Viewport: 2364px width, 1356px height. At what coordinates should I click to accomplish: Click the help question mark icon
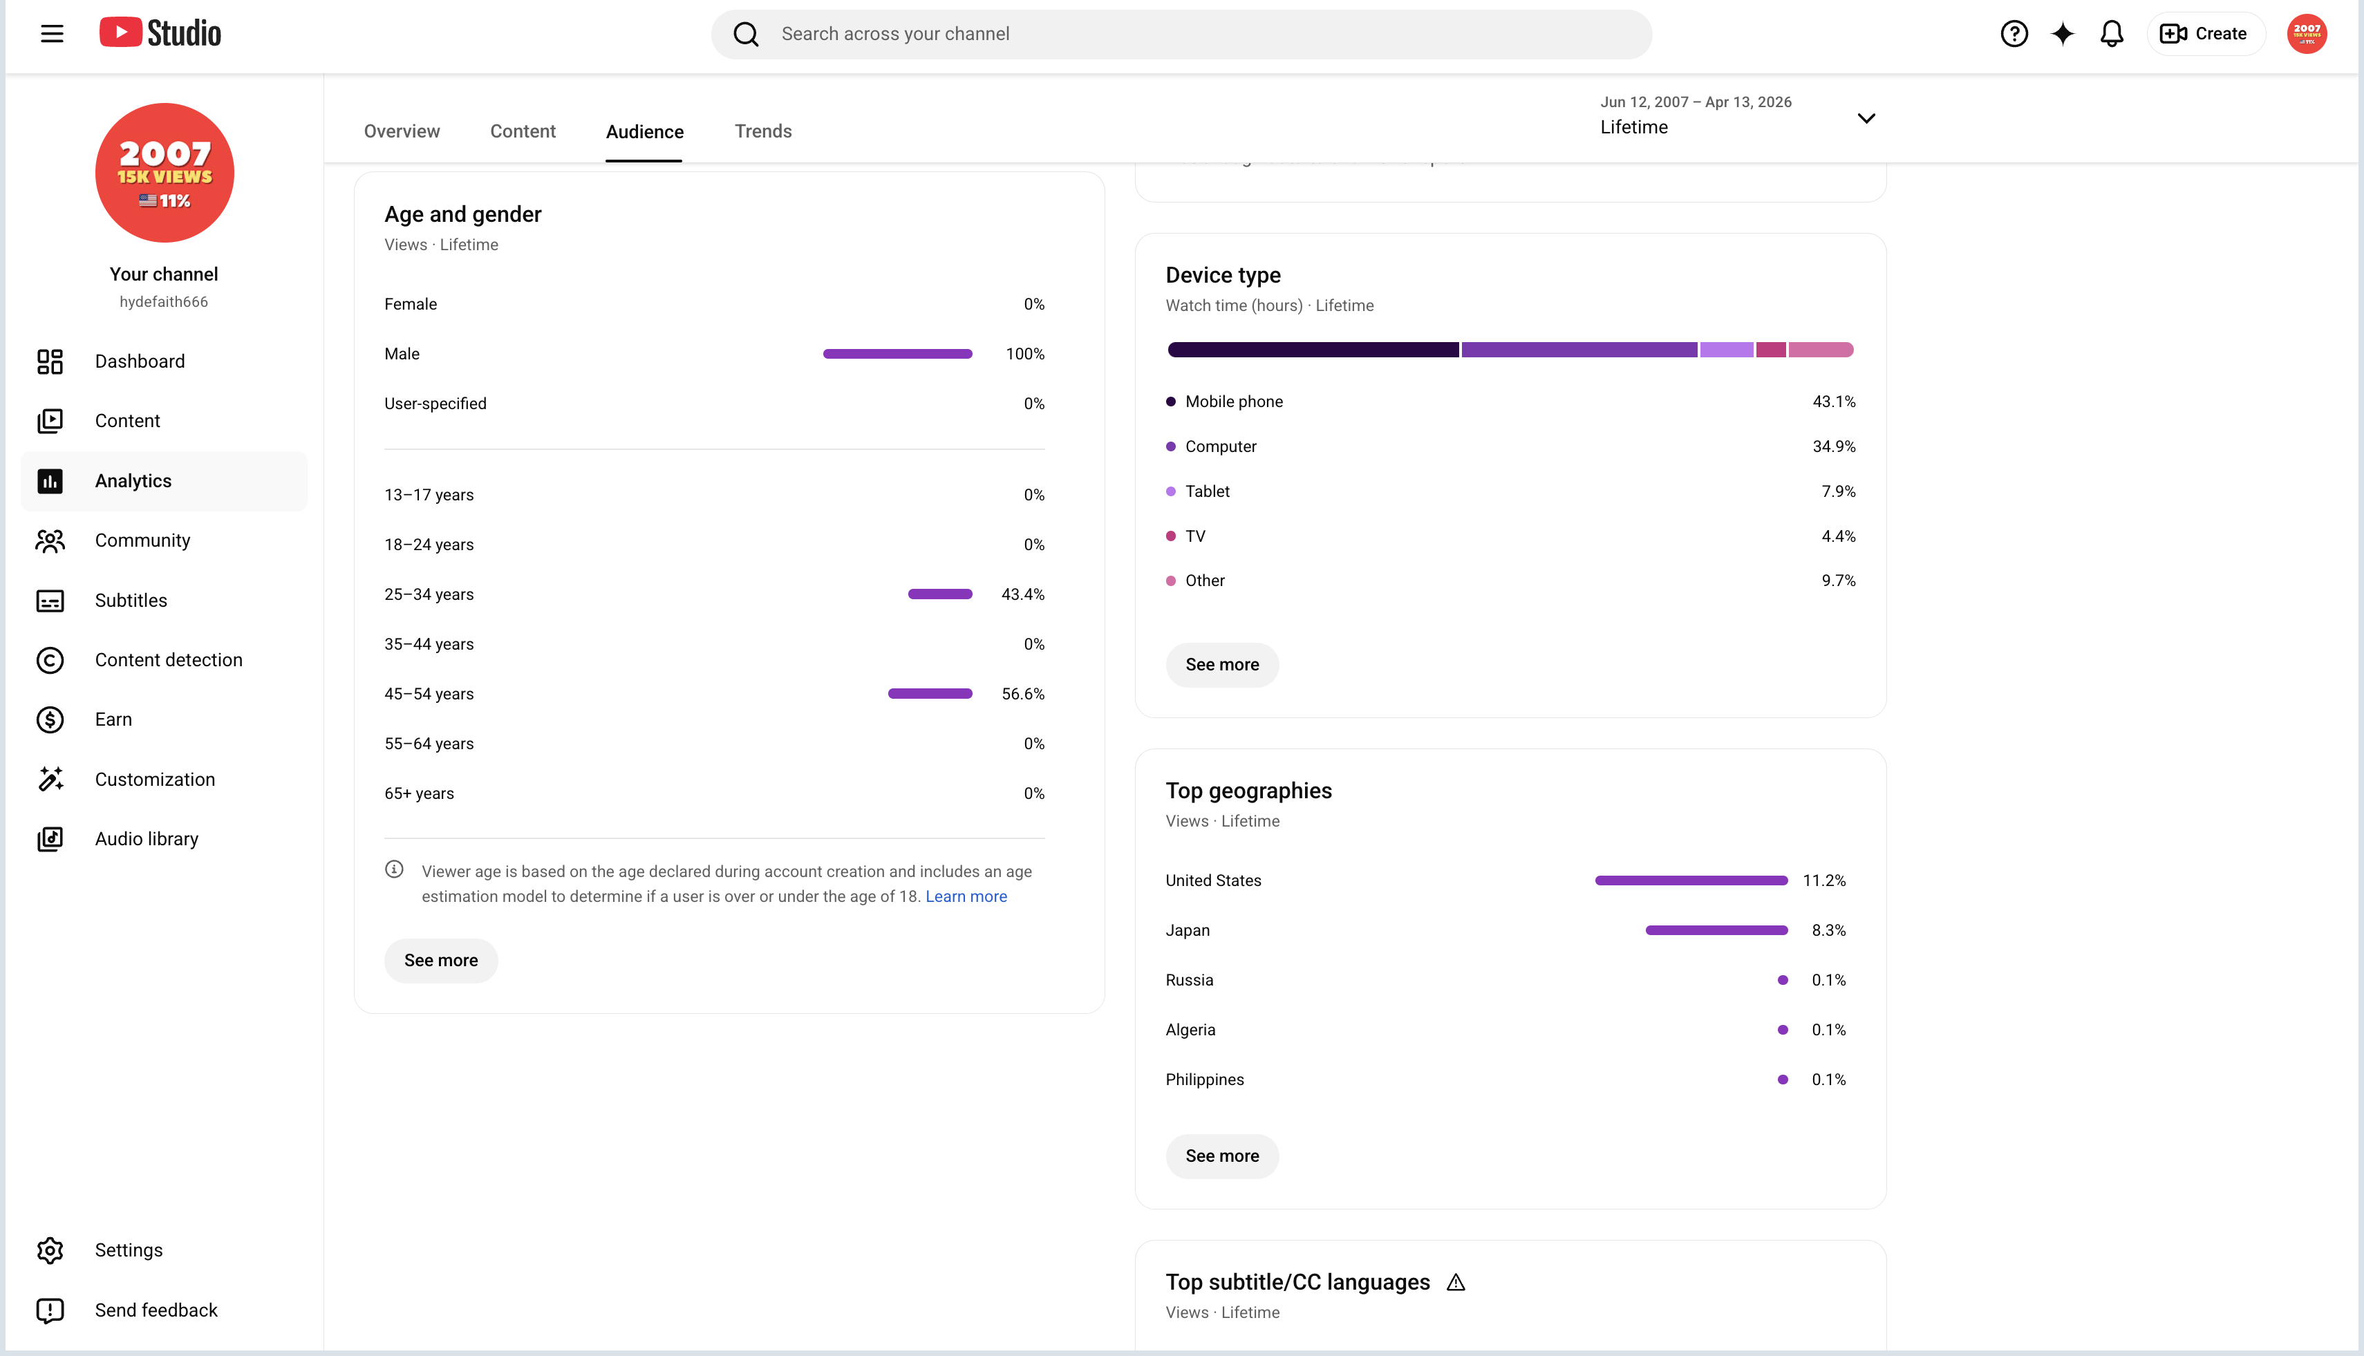pos(2014,34)
